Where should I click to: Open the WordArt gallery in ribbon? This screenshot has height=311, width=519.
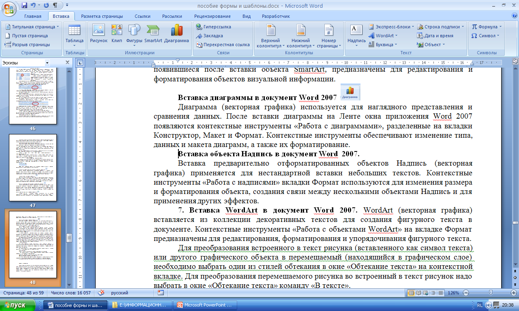pos(383,36)
